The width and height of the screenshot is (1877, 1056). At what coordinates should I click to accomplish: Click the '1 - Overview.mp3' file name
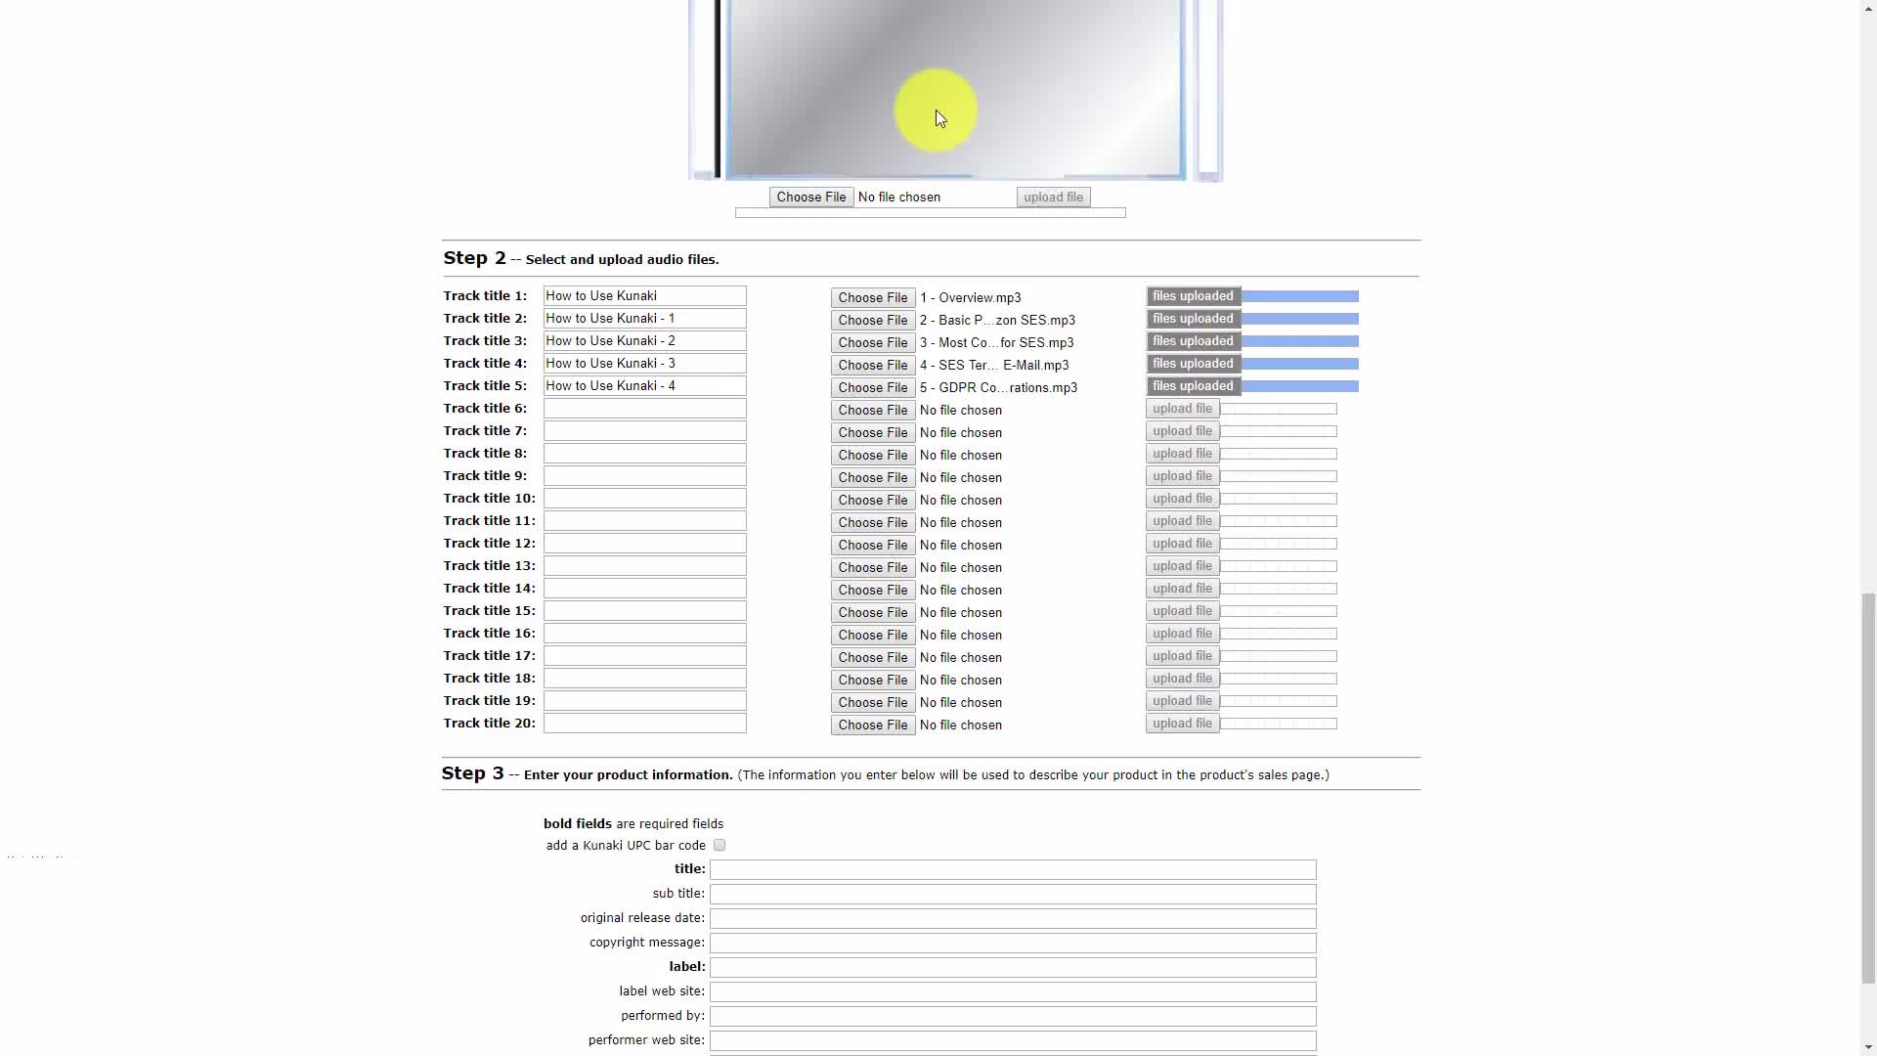pos(970,297)
